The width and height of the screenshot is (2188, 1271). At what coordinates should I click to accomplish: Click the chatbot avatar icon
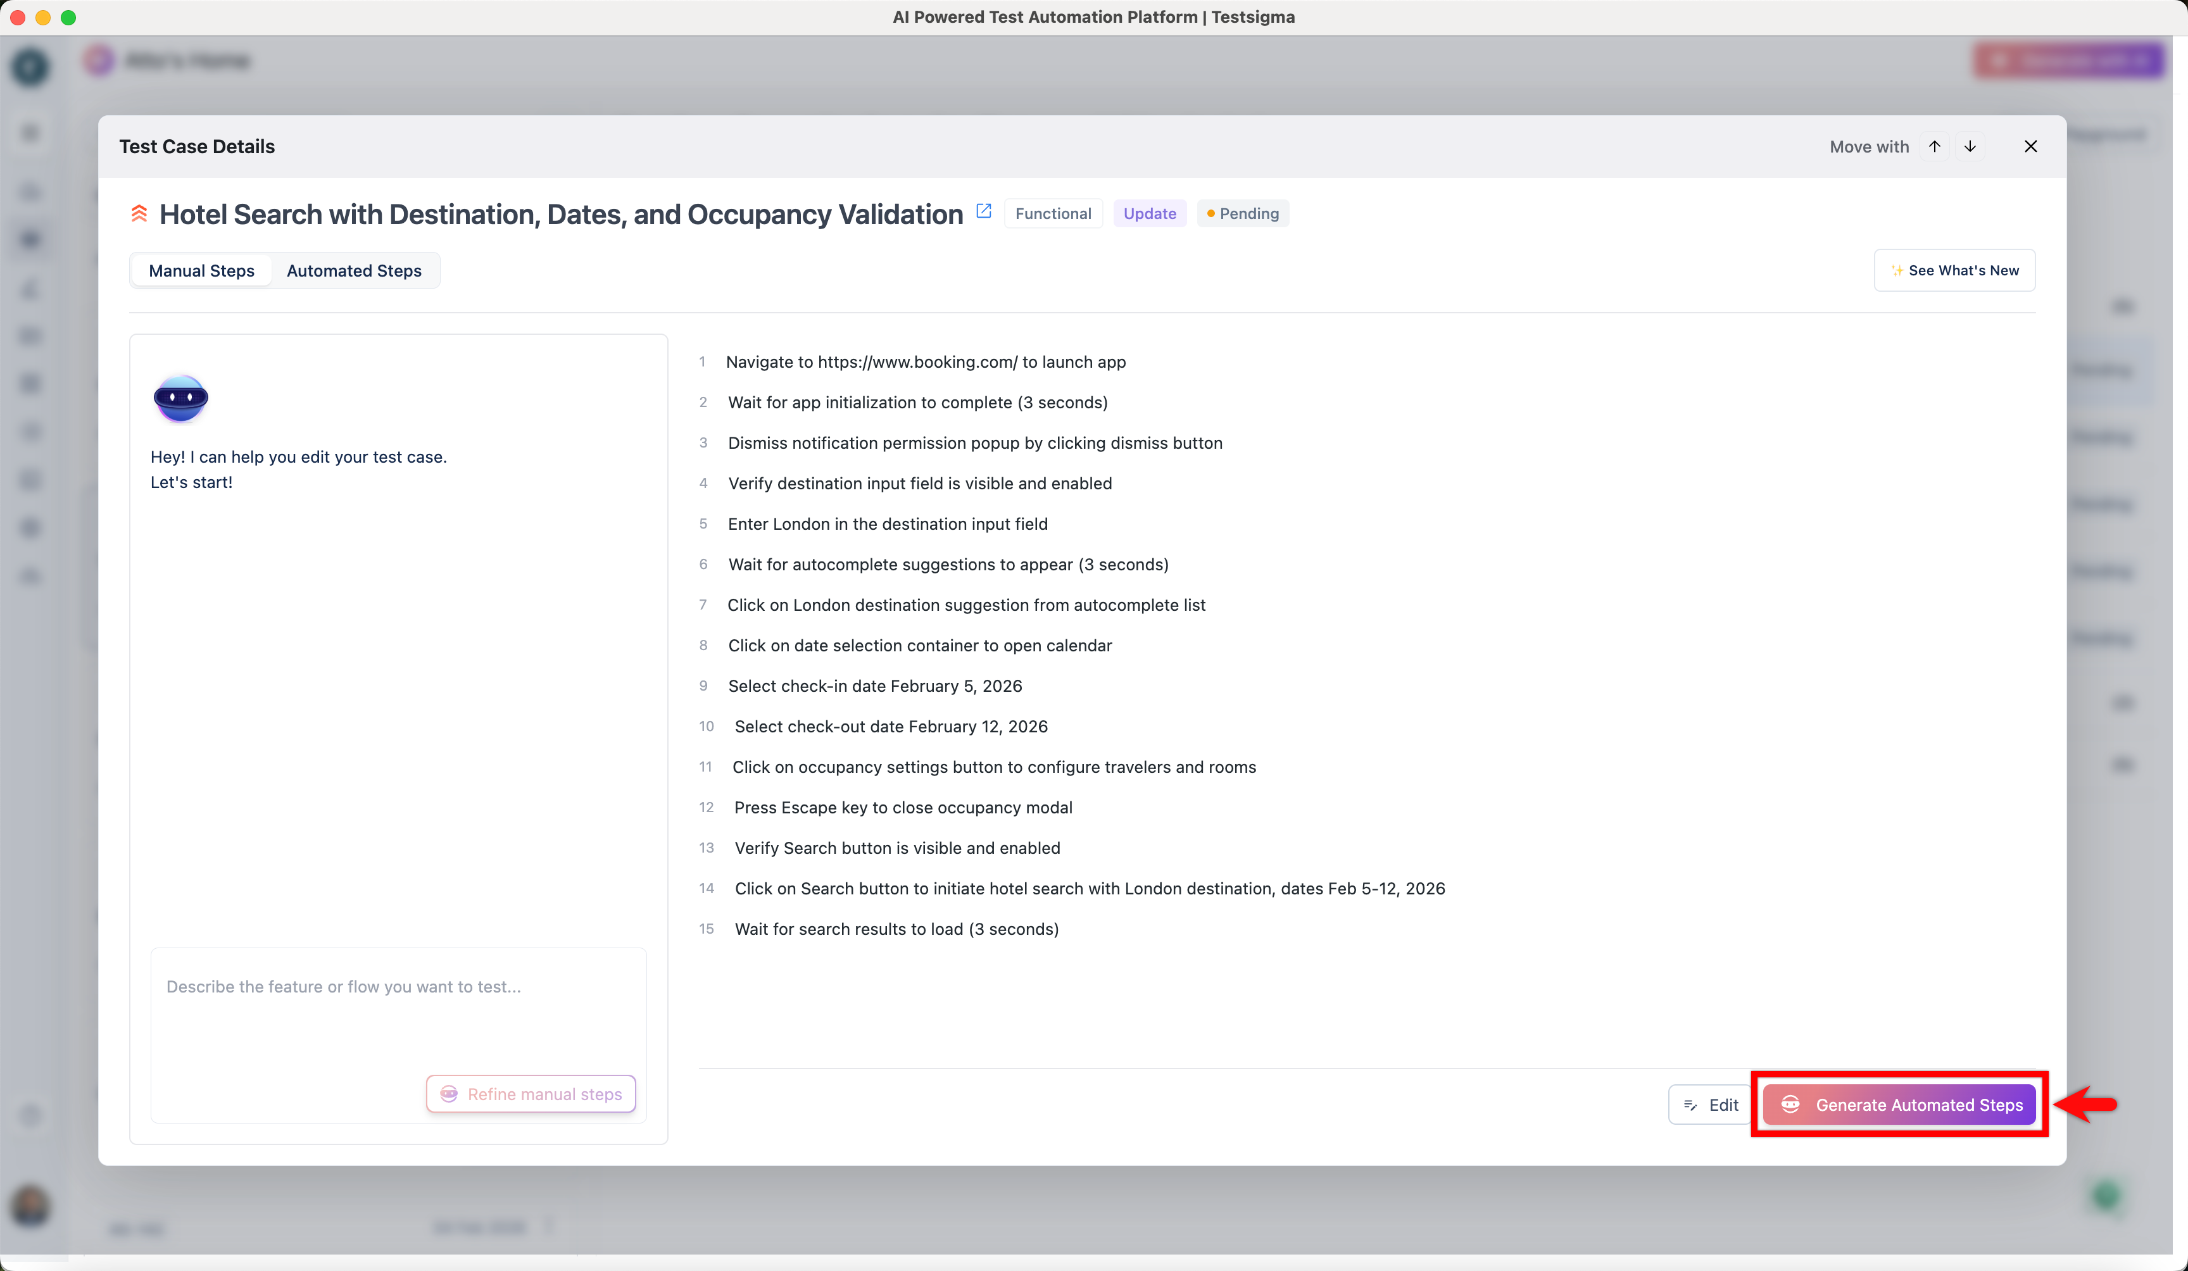pyautogui.click(x=180, y=399)
